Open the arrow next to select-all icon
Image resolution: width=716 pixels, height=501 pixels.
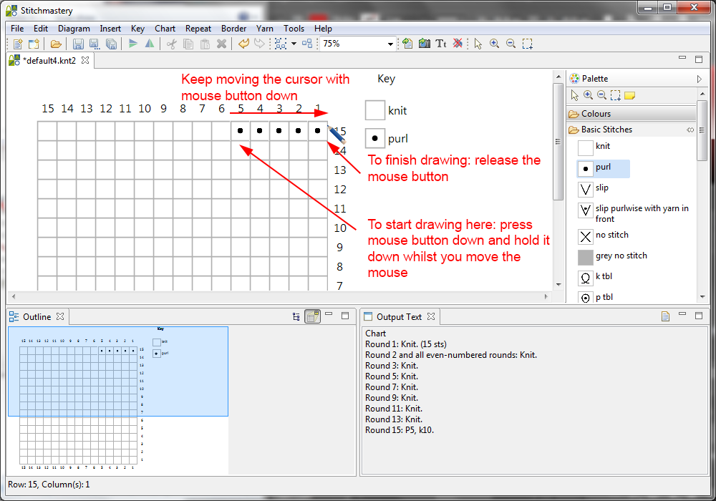tap(294, 44)
